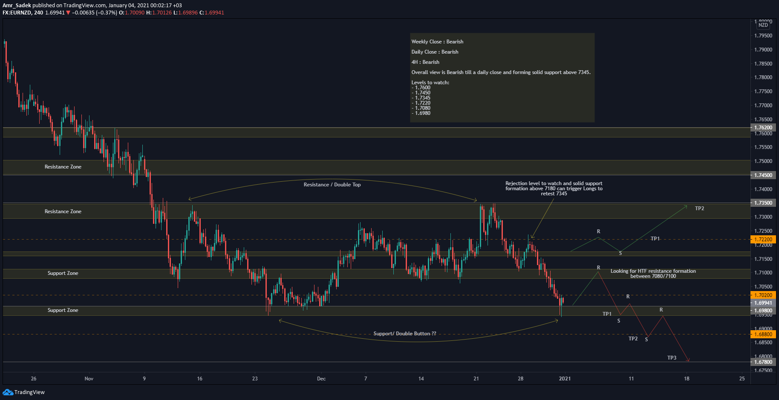Select the '4H : Bearish' note line

[x=425, y=62]
